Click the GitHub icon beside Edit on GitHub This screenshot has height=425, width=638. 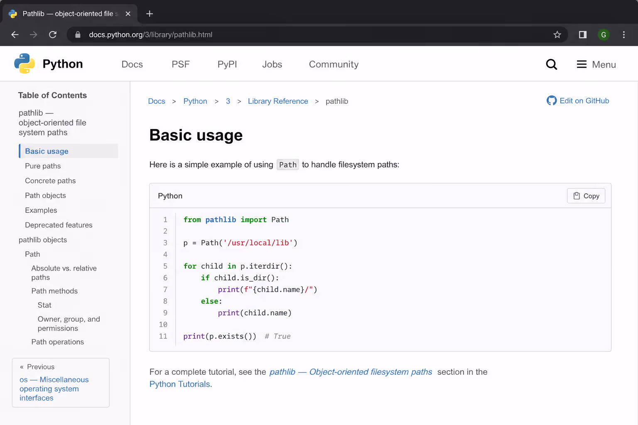(x=552, y=101)
